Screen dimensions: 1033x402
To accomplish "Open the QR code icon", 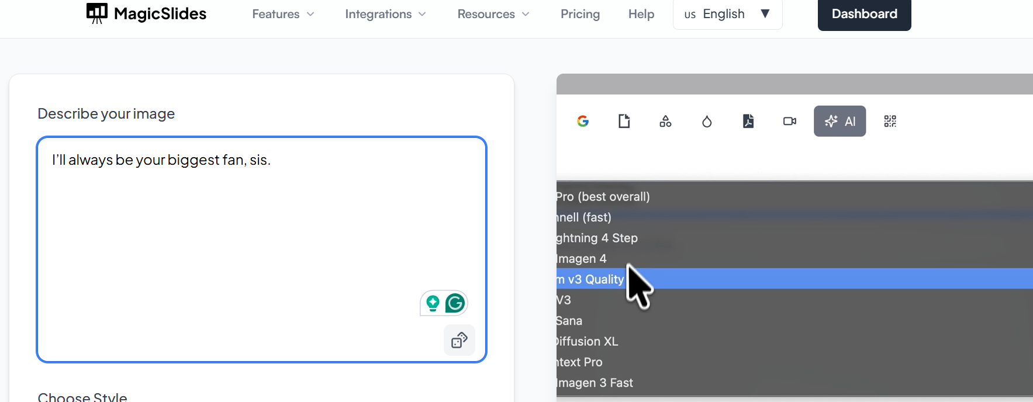I will coord(890,121).
